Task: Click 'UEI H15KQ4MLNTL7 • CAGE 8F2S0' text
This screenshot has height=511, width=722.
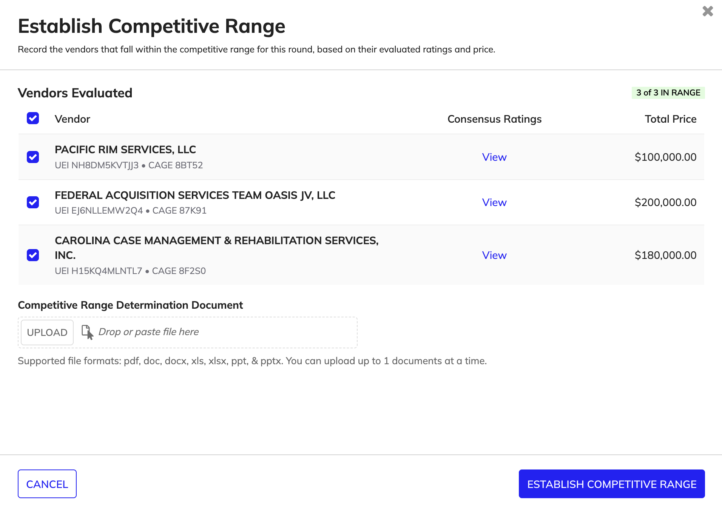Action: pyautogui.click(x=130, y=271)
